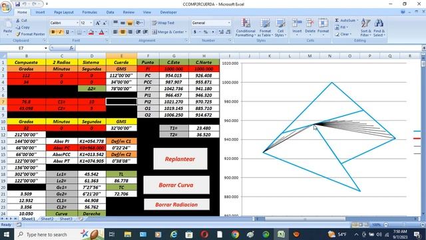Toggle Bold formatting
This screenshot has height=240, width=426.
pos(53,32)
